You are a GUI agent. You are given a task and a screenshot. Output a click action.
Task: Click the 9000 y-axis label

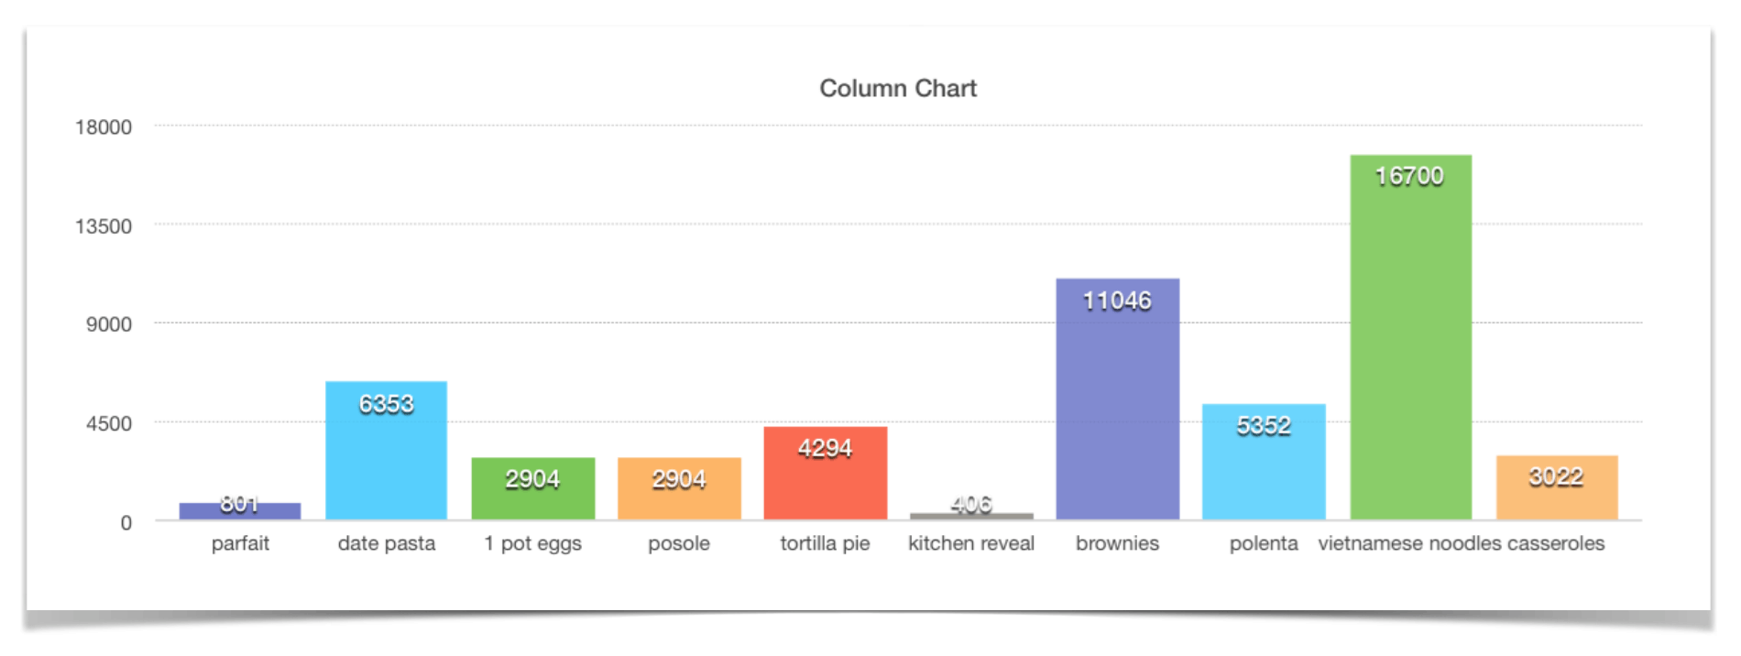point(109,324)
